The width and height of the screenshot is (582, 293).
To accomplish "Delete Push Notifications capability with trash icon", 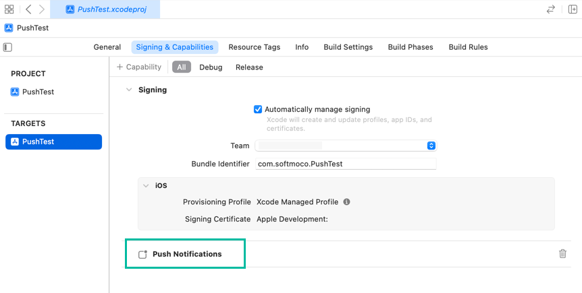I will coord(562,254).
